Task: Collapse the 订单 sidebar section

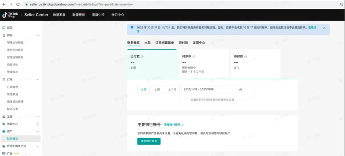Action: coord(38,80)
